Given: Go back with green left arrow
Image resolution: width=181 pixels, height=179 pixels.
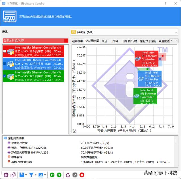Looking at the screenshot, I should [52, 175].
